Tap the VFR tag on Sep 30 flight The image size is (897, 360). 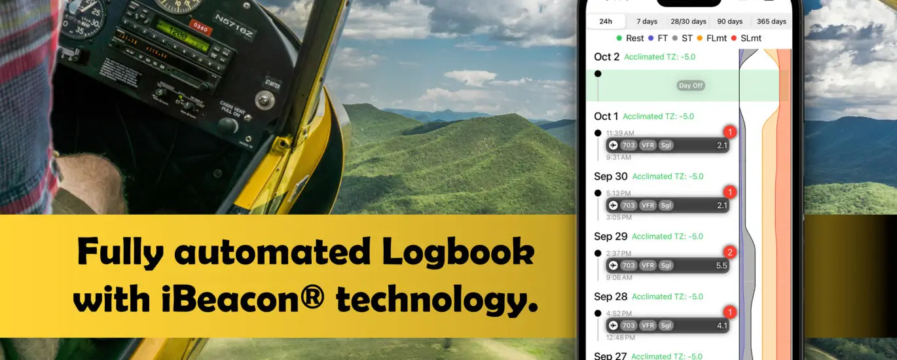click(x=648, y=206)
